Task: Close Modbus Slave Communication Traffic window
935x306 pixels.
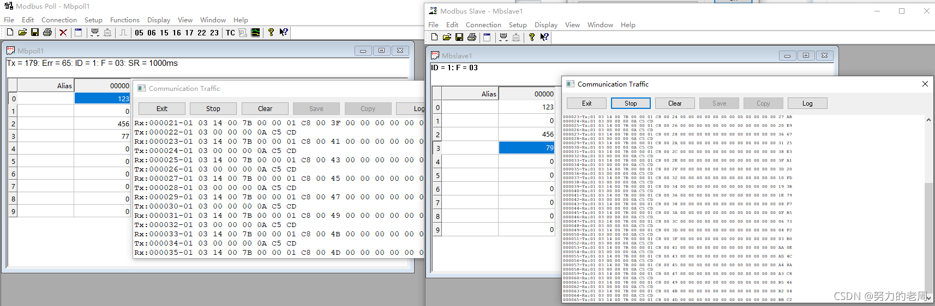Action: (x=925, y=84)
